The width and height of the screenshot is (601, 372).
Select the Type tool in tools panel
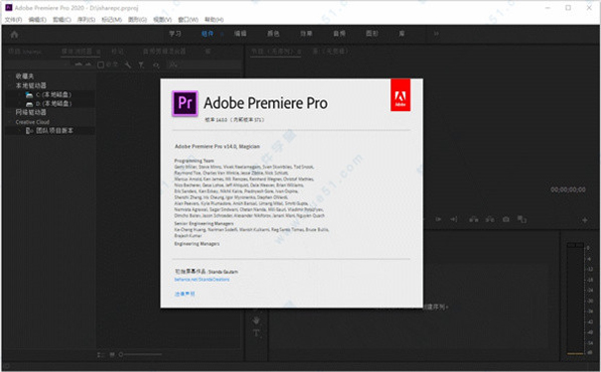tap(256, 332)
